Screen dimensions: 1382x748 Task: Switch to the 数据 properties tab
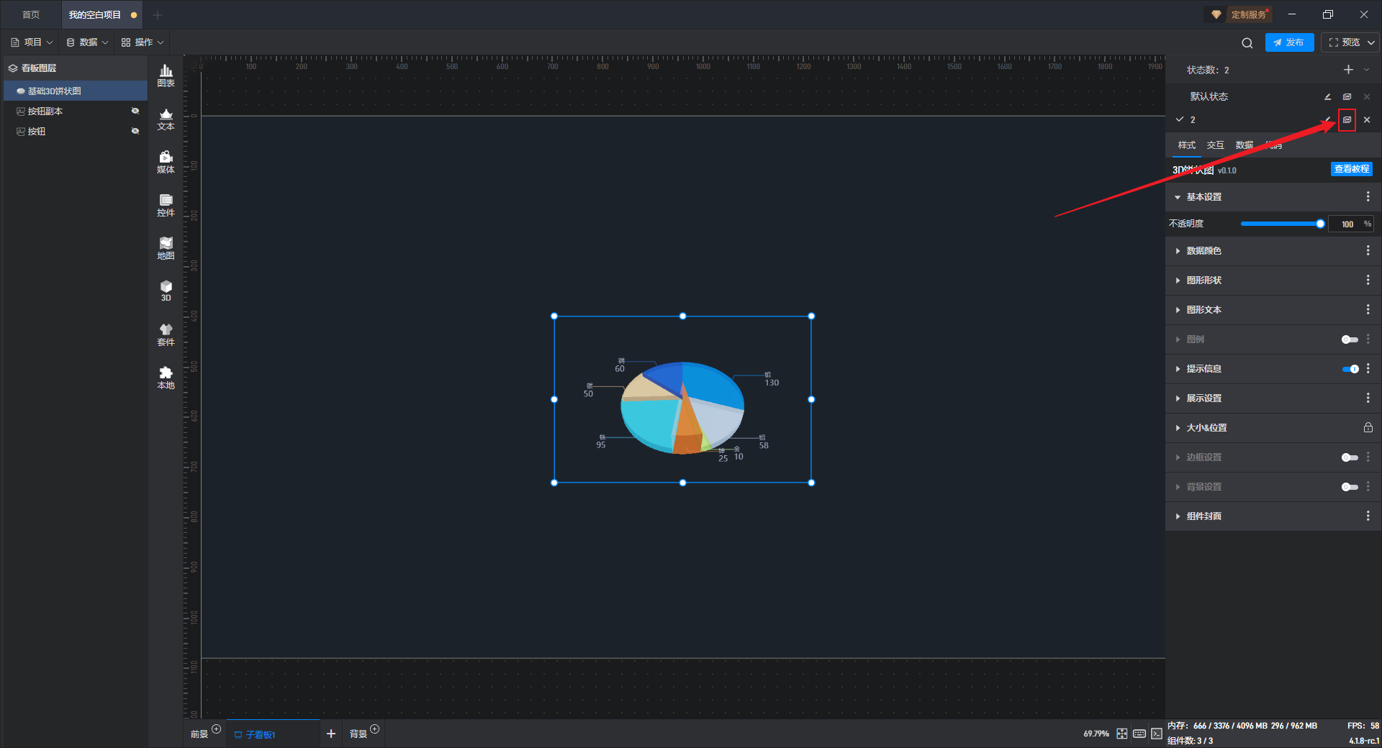(1244, 145)
